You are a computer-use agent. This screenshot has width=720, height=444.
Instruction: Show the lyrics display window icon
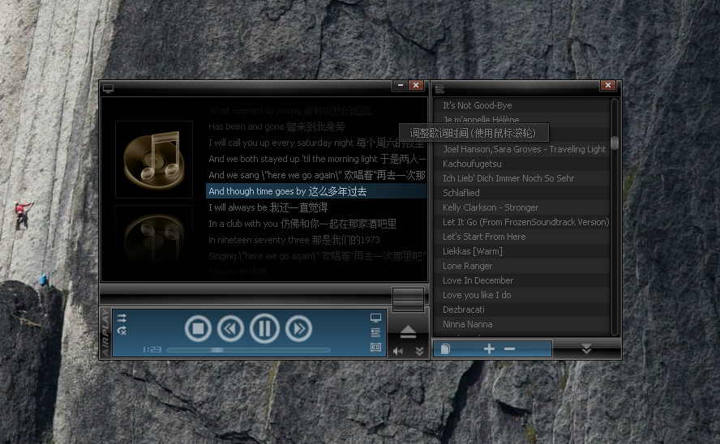coord(375,318)
